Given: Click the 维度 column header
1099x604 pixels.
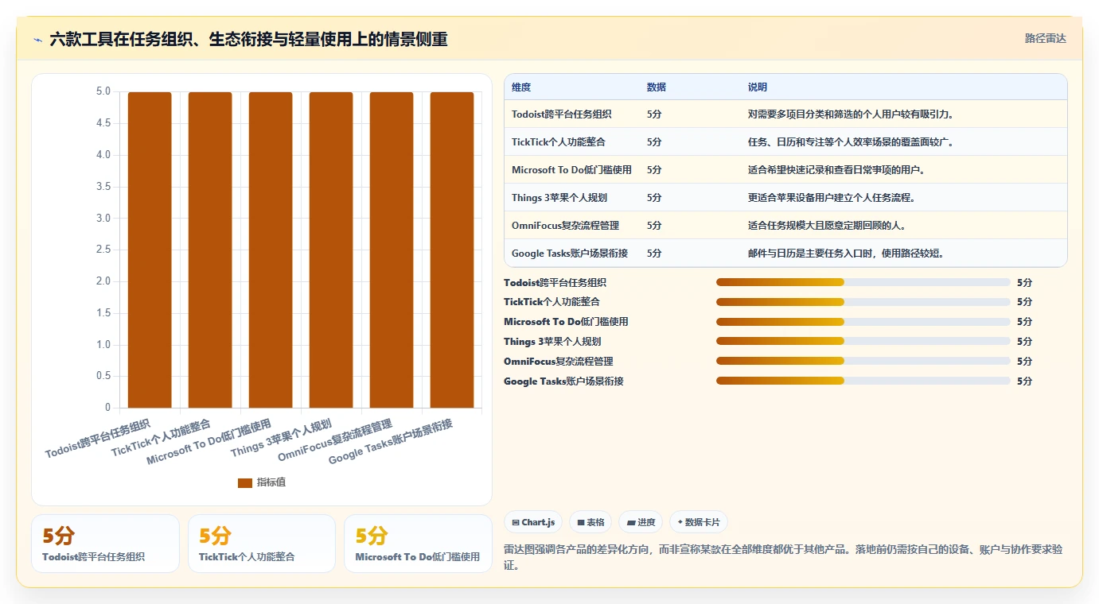Looking at the screenshot, I should point(521,87).
